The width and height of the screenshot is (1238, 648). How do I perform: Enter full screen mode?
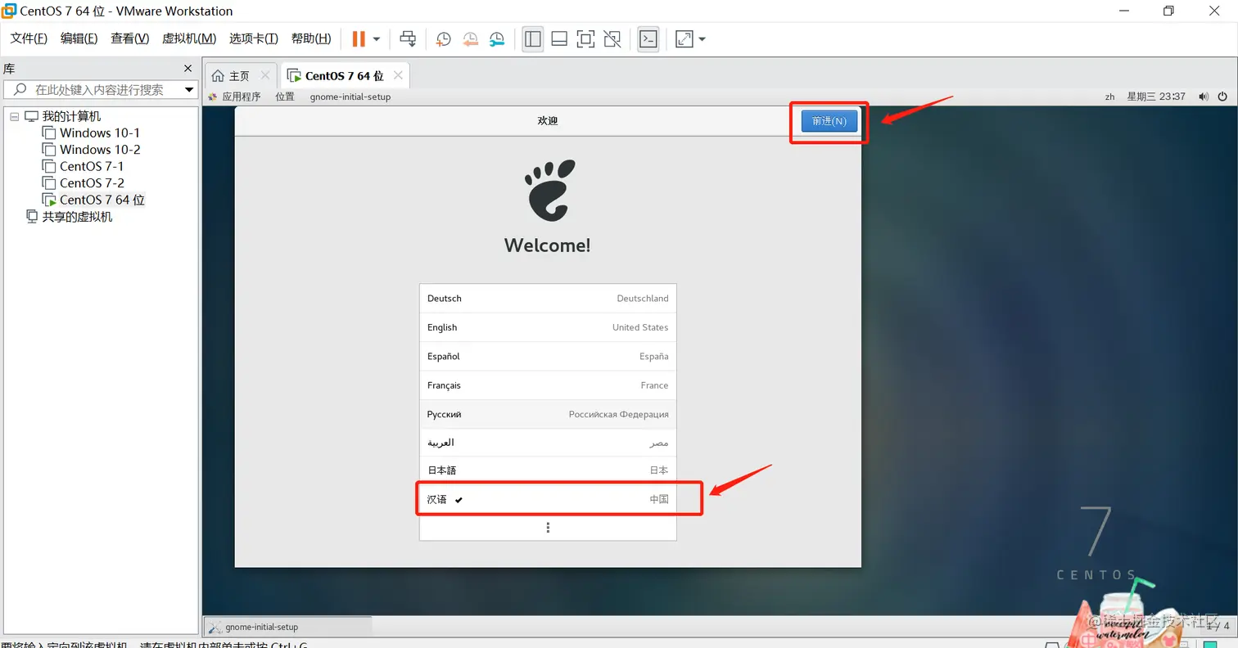[x=585, y=38]
